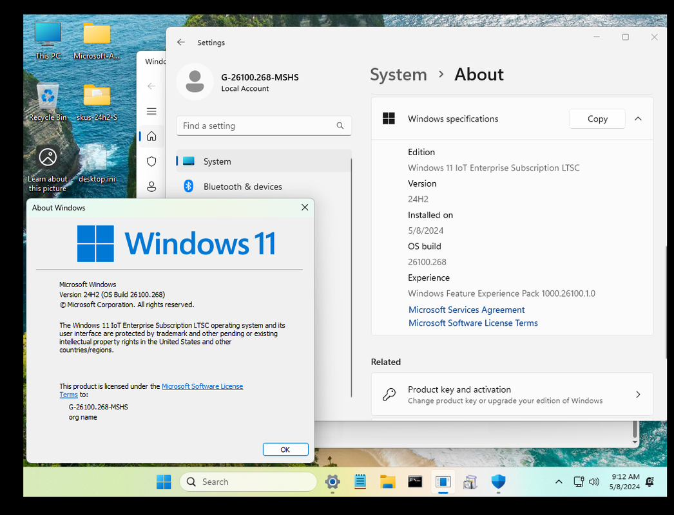Click the winver taskbar icon
Viewport: 674px width, 515px height.
coord(443,482)
